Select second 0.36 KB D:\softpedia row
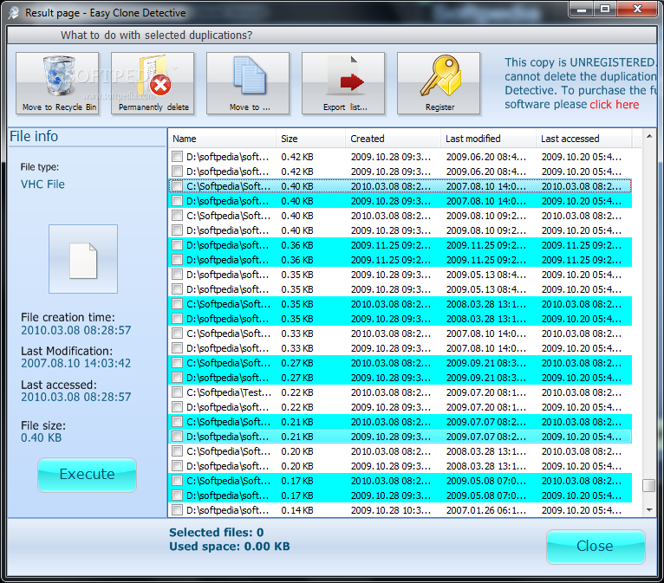664x583 pixels. (x=400, y=260)
